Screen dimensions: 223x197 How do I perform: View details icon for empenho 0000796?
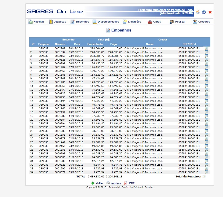pyautogui.click(x=207, y=64)
